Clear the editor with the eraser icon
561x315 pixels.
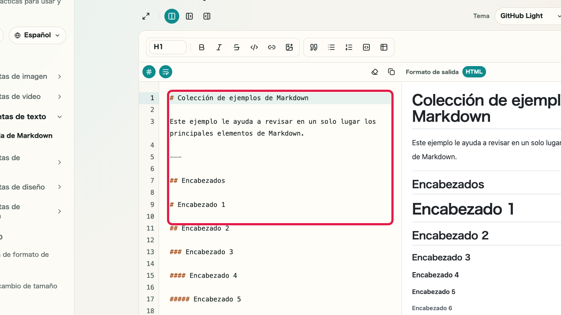tap(375, 72)
